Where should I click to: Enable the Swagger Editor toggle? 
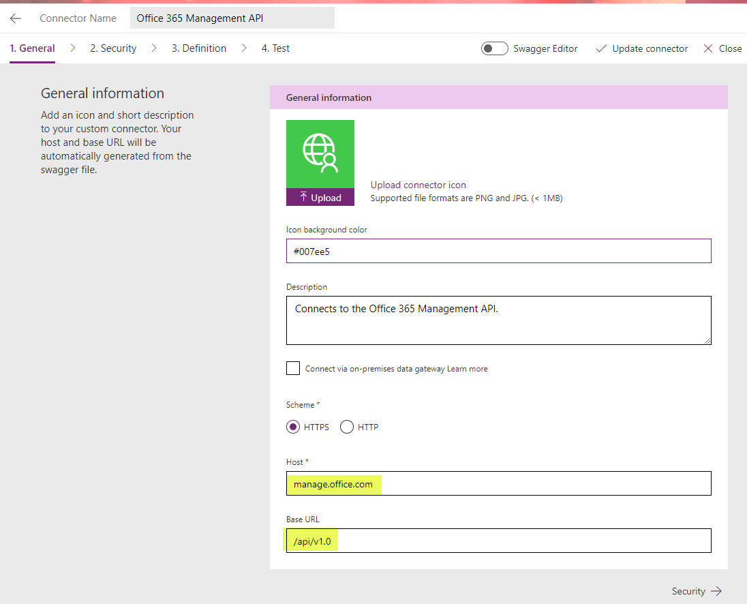494,48
